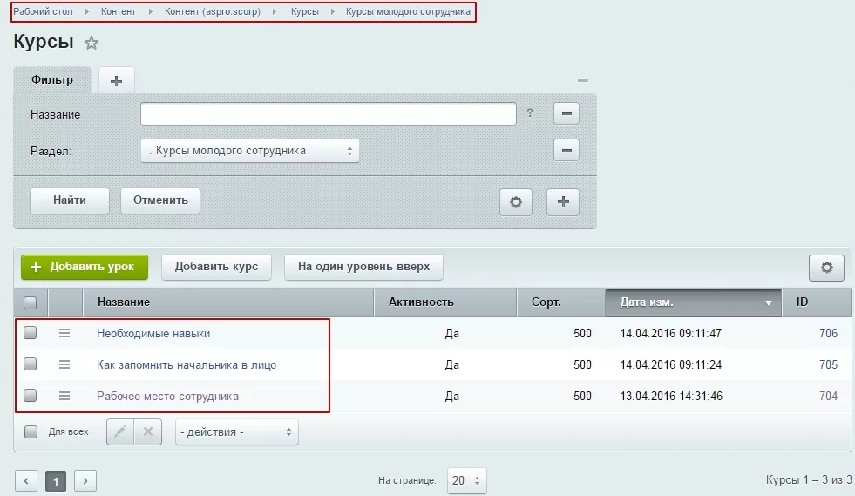Sort by the Активность column header

pos(445,302)
